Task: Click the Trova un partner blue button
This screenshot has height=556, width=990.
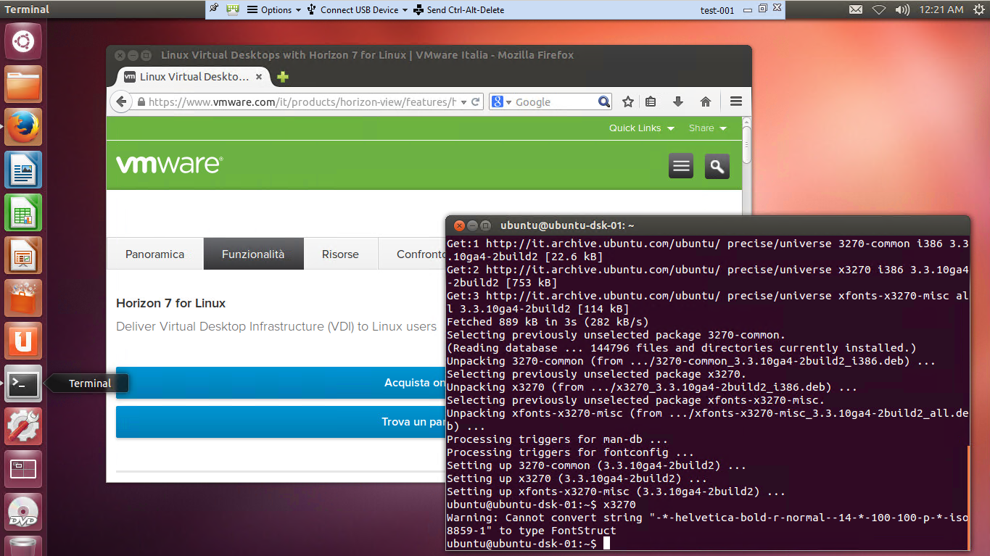Action: pos(281,422)
